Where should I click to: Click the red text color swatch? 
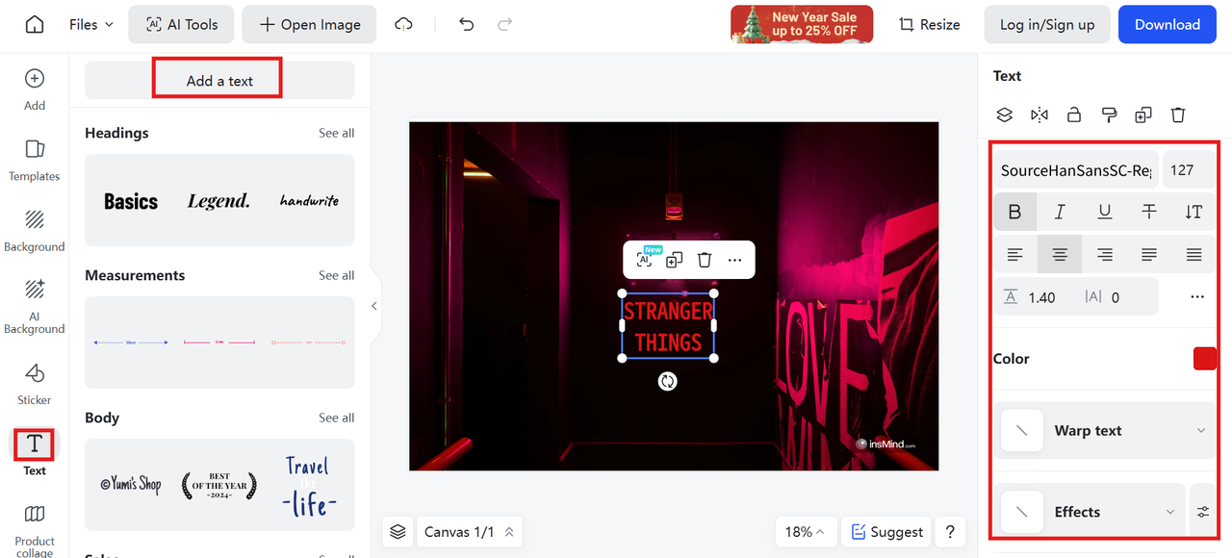(1205, 359)
